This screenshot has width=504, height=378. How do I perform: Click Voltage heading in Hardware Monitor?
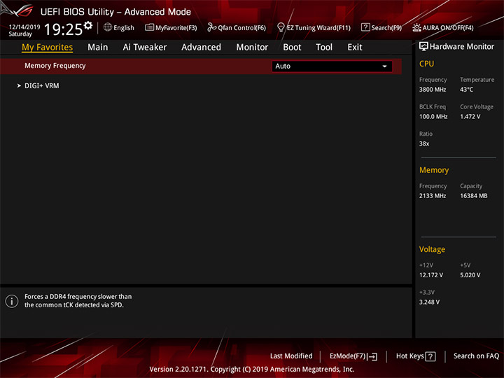pyautogui.click(x=432, y=250)
